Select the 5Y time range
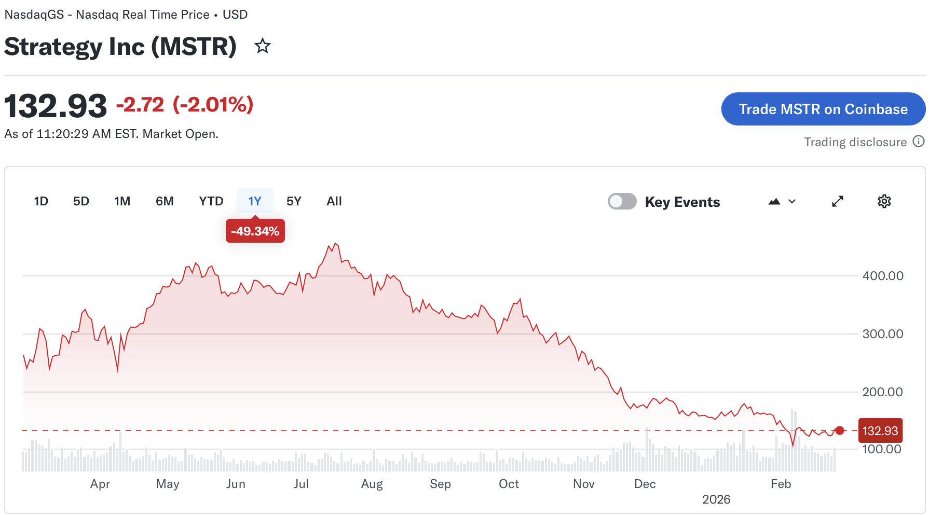Screen dimensions: 929x515 (x=293, y=201)
